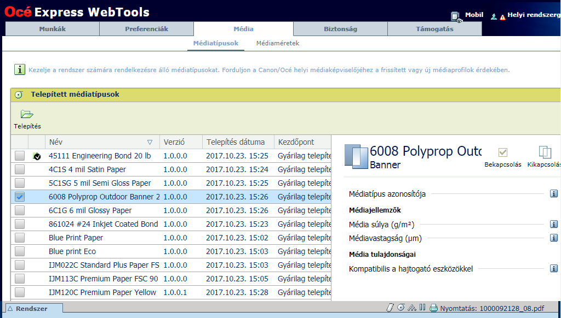
Task: Open the Munkák tab
Action: coord(52,29)
